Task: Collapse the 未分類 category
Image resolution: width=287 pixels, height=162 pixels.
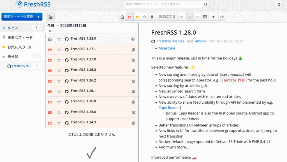Action: 4,57
